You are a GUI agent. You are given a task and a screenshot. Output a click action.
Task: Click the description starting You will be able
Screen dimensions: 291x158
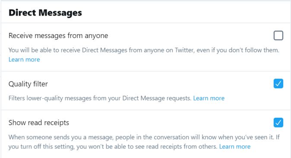(x=144, y=50)
